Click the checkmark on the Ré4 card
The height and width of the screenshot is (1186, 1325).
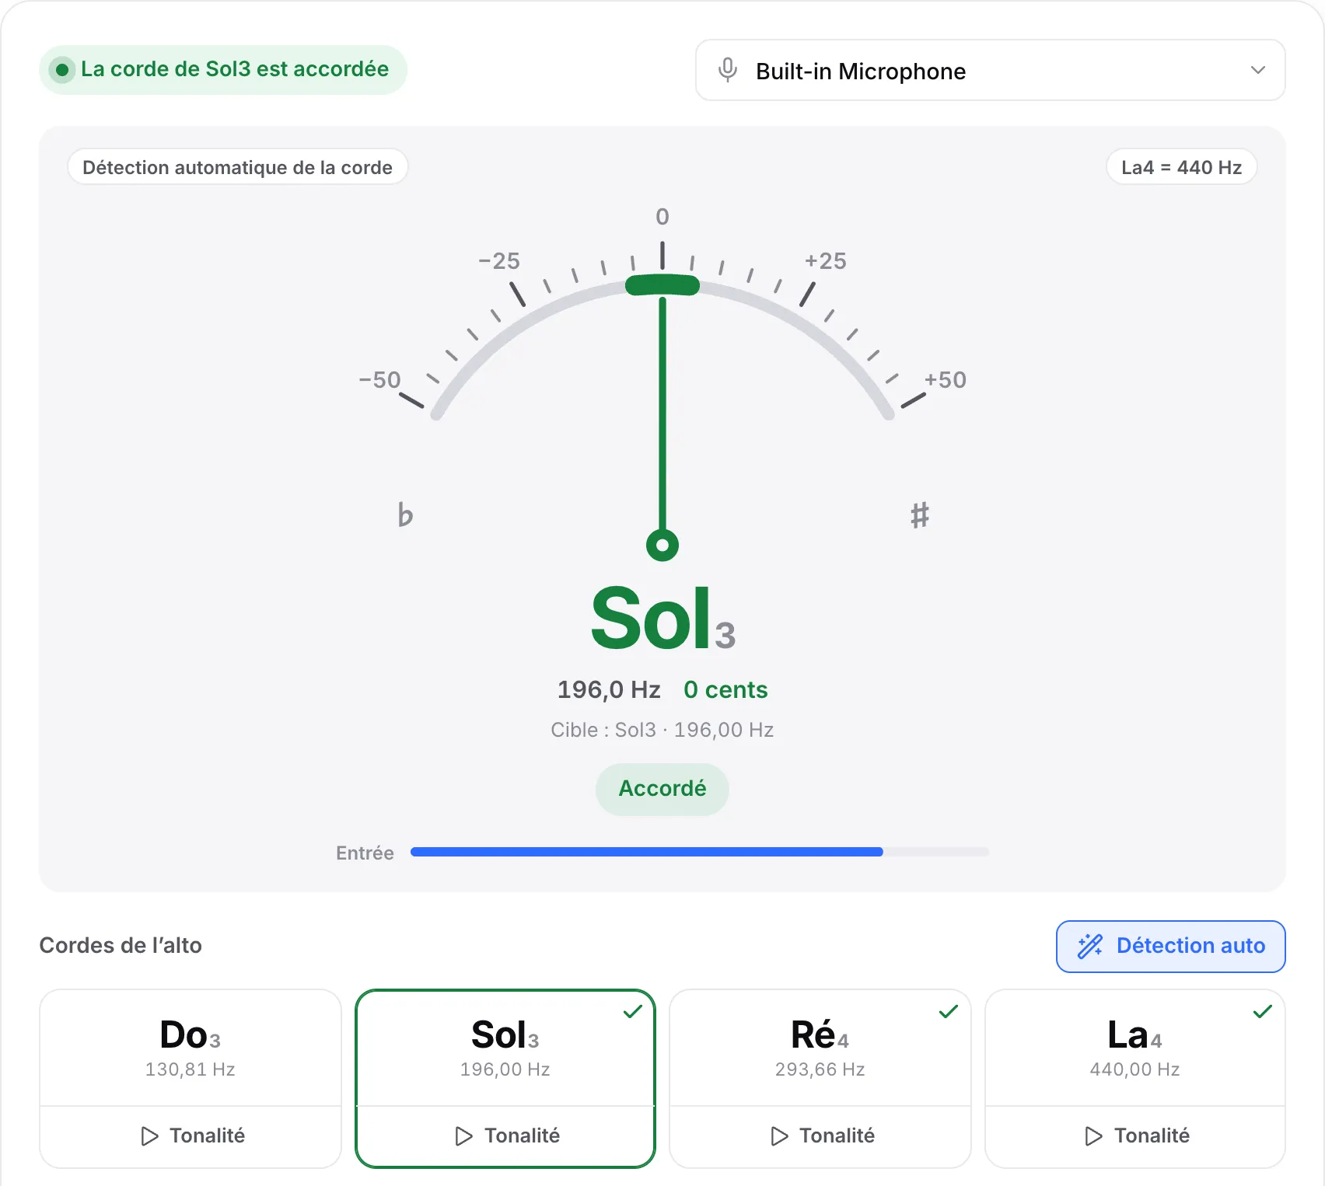pos(949,1011)
